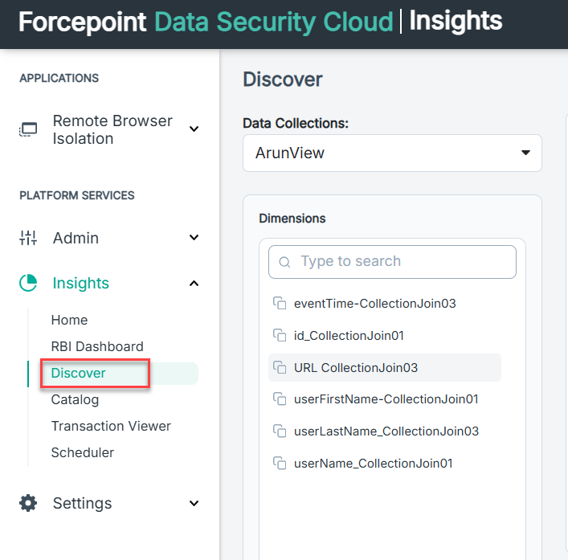Screen dimensions: 568x560
Task: Click the copy icon beside userFirstName-CollectionJoin01
Action: point(280,399)
